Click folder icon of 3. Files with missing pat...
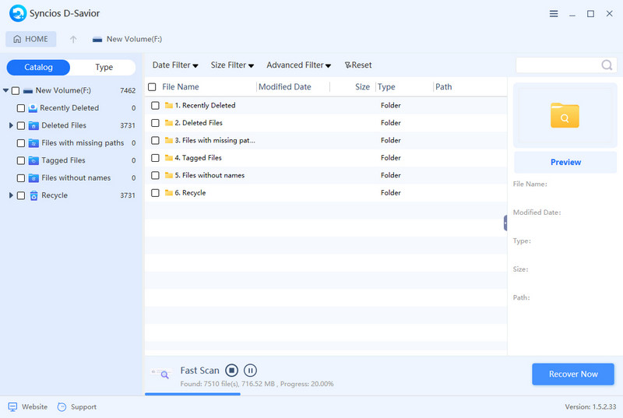 pyautogui.click(x=169, y=140)
